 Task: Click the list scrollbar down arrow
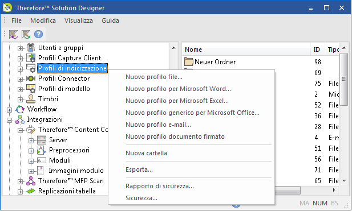point(344,180)
